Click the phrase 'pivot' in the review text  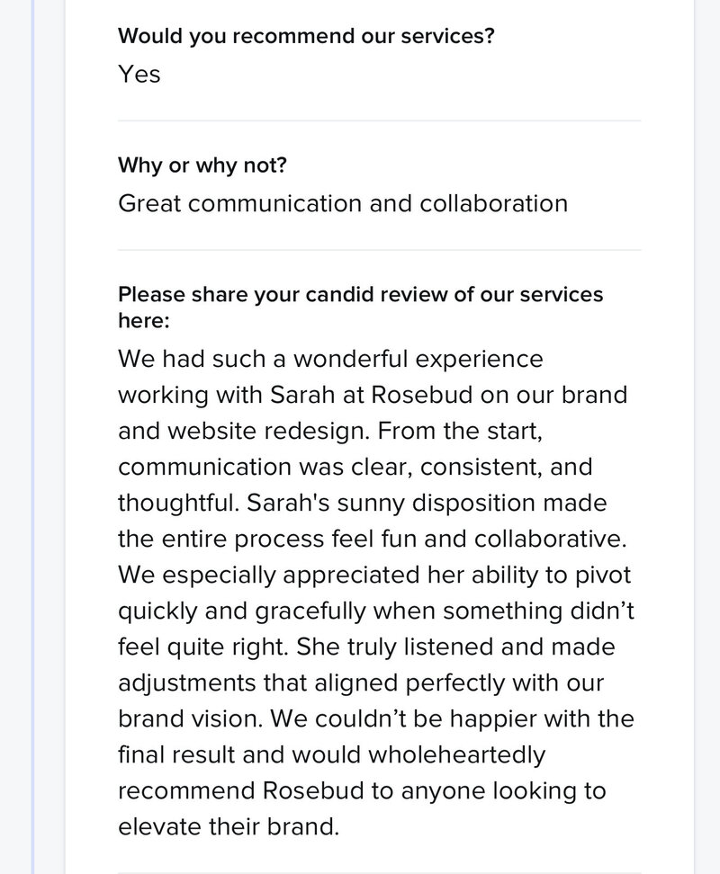click(602, 575)
